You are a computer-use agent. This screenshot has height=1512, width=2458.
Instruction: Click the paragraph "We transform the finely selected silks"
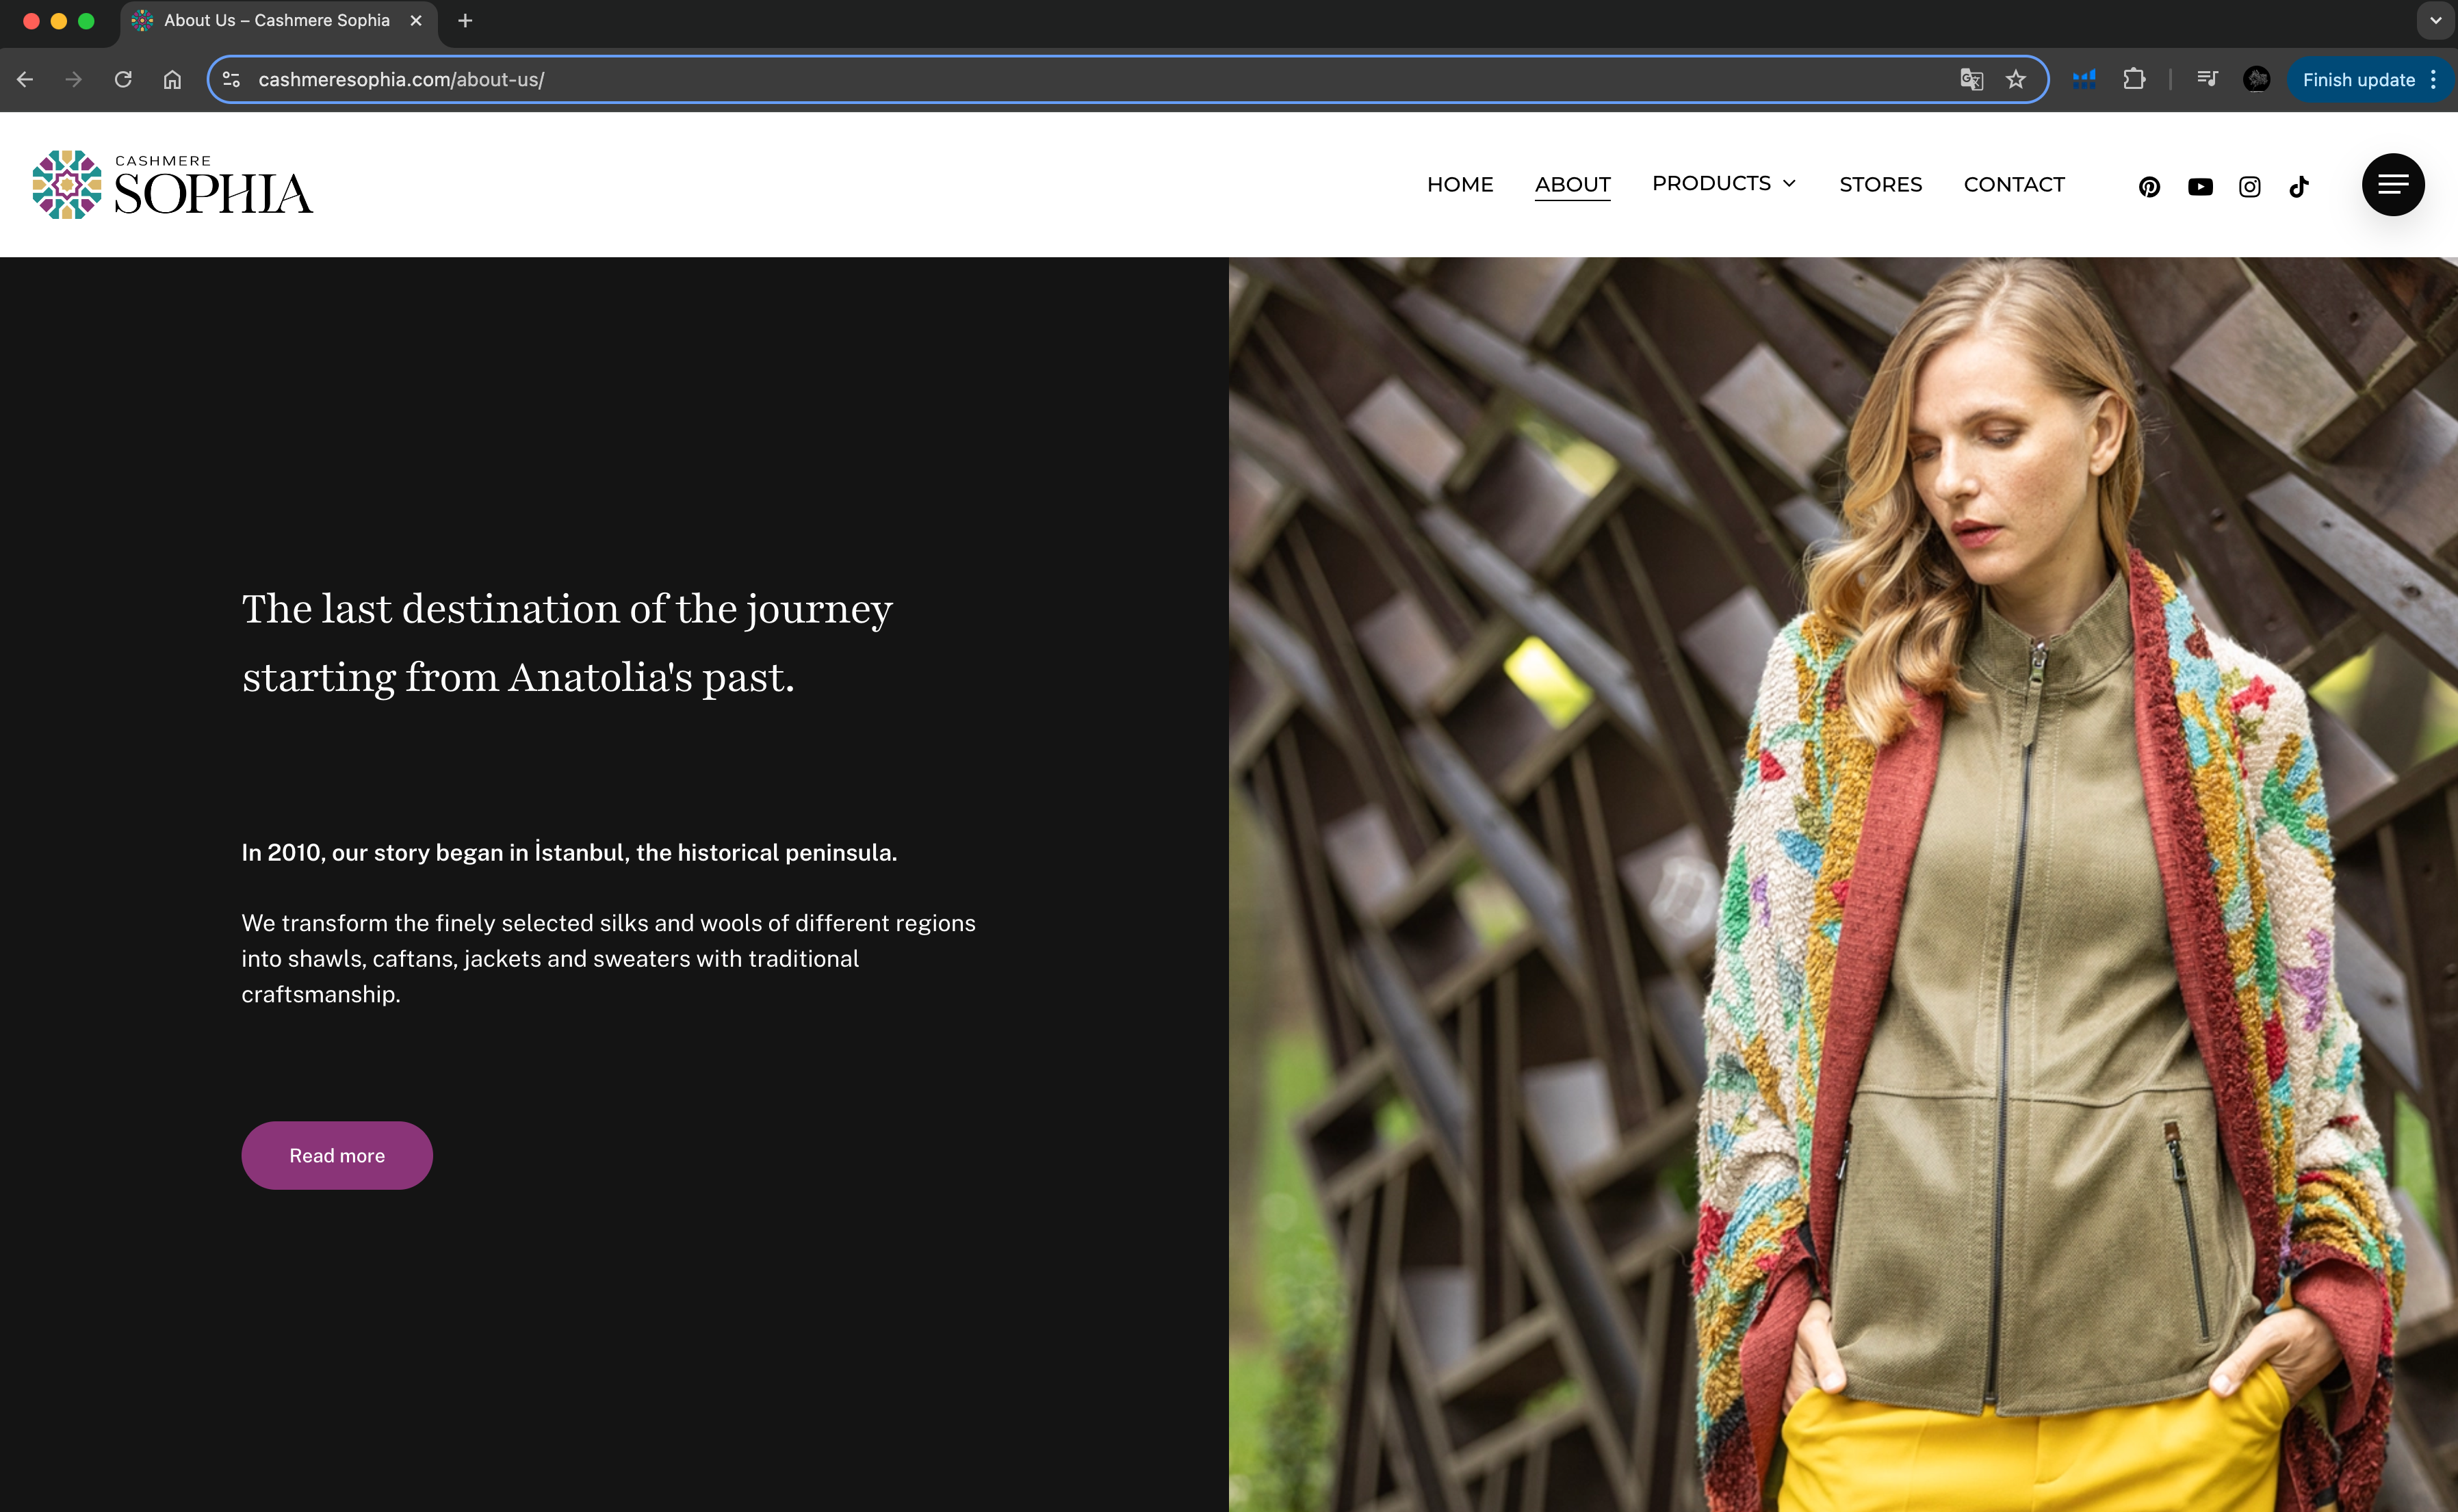[x=608, y=958]
